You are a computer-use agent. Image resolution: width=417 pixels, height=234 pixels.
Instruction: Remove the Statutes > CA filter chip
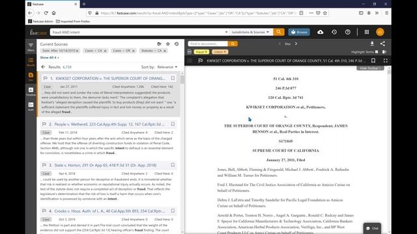tap(165, 51)
